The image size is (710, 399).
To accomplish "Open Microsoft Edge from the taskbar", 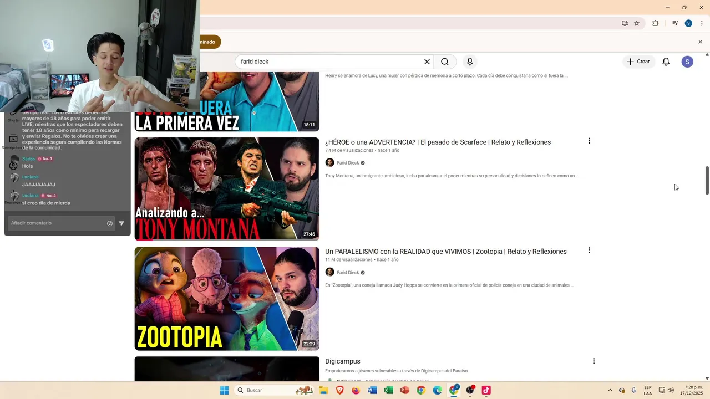I will (437, 390).
